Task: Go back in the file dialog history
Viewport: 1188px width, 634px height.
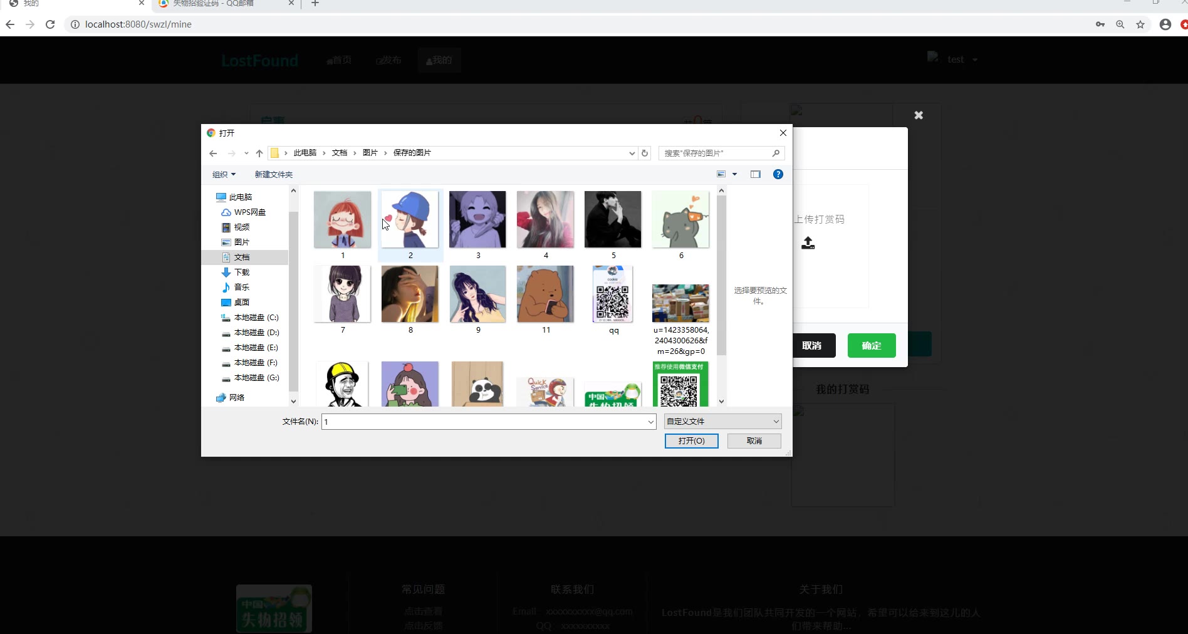Action: [213, 153]
